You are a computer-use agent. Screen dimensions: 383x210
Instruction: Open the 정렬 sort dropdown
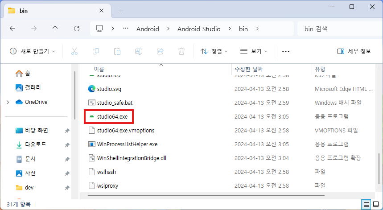(214, 51)
